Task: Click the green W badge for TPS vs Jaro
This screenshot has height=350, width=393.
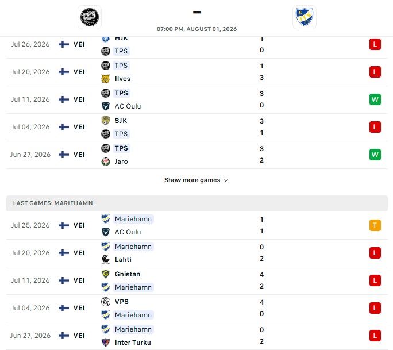Action: 375,155
